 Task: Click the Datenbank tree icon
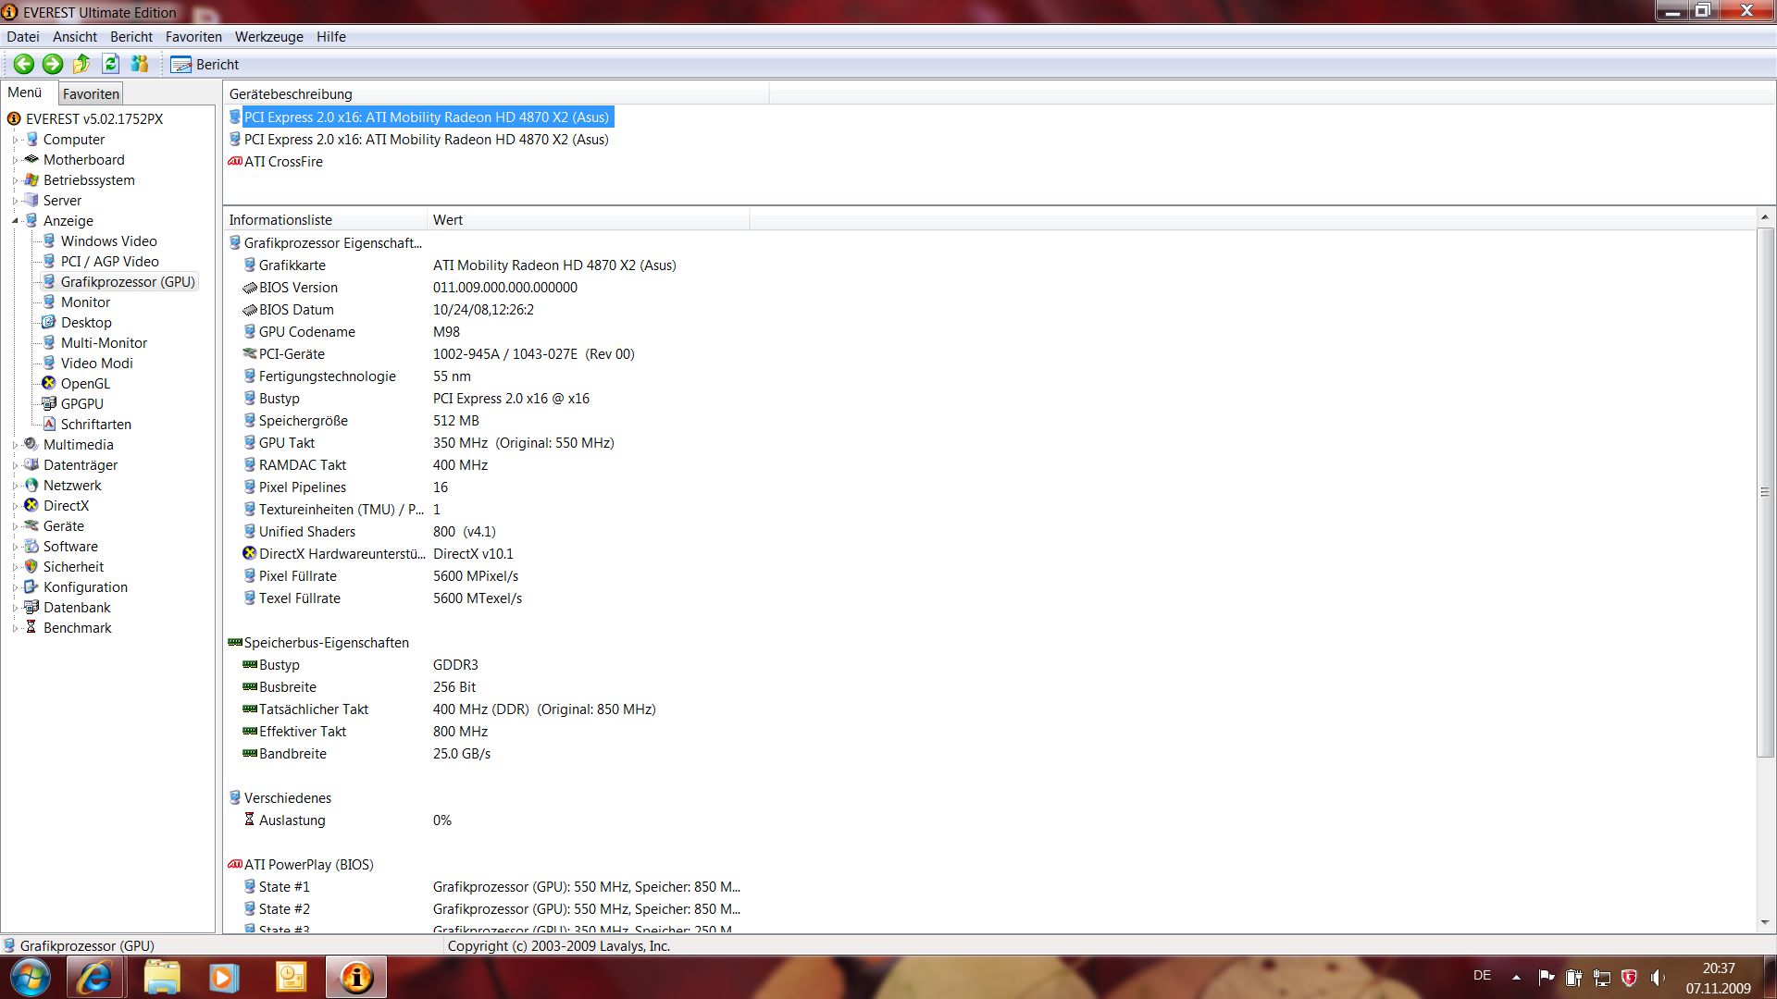click(31, 607)
